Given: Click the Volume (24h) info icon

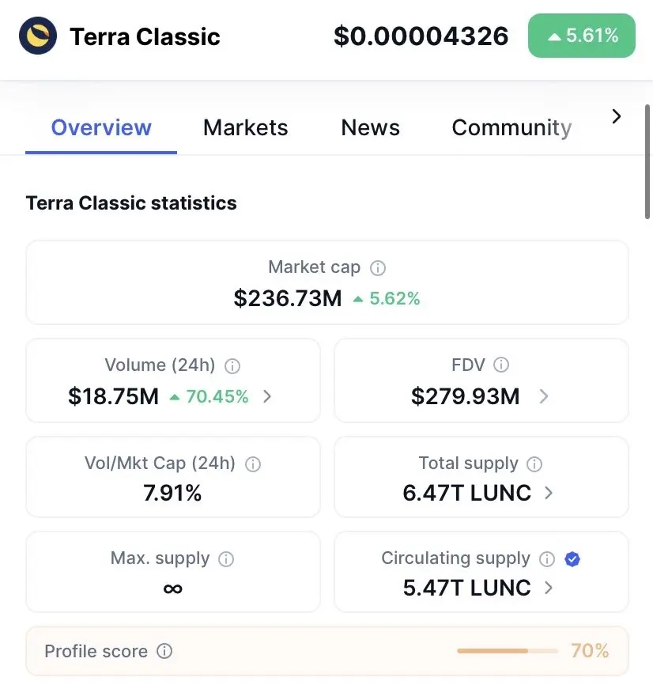Looking at the screenshot, I should pos(232,365).
